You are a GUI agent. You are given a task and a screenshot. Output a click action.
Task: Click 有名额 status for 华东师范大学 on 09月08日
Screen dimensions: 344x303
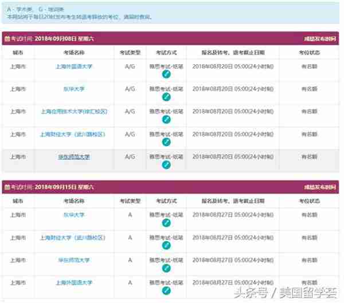pyautogui.click(x=310, y=157)
